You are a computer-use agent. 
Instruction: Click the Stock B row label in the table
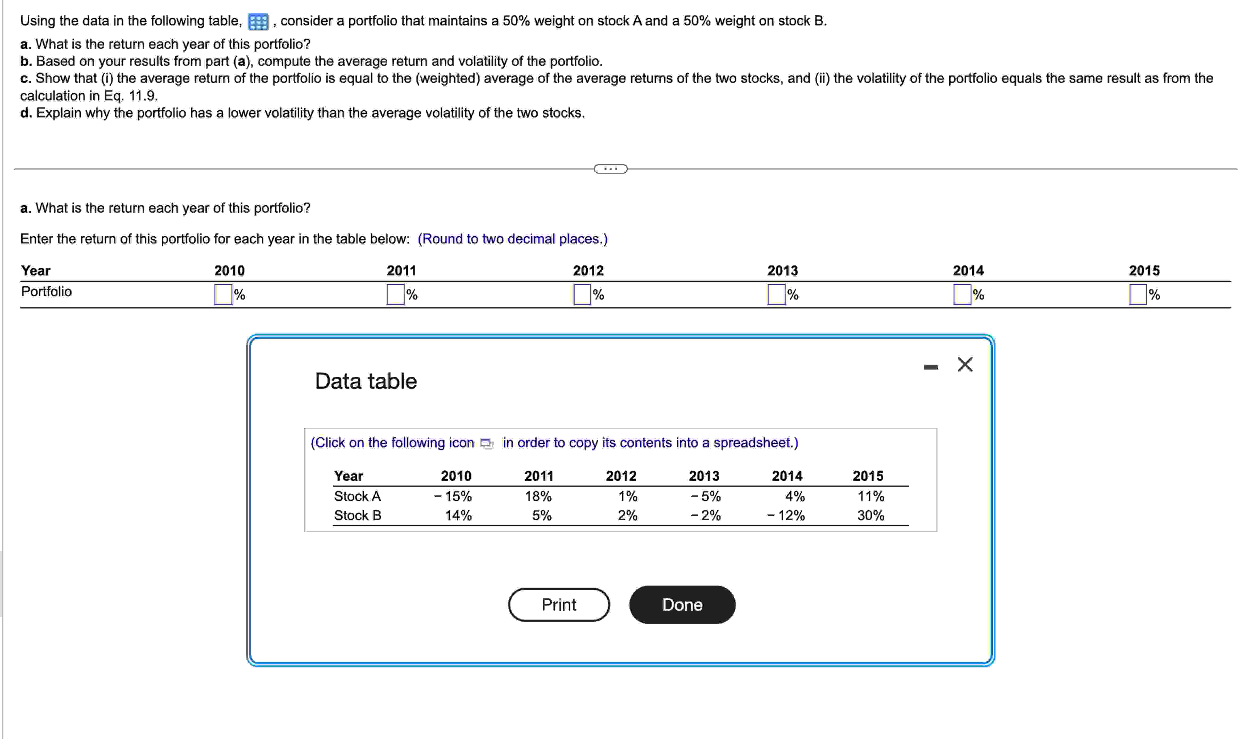tap(357, 515)
